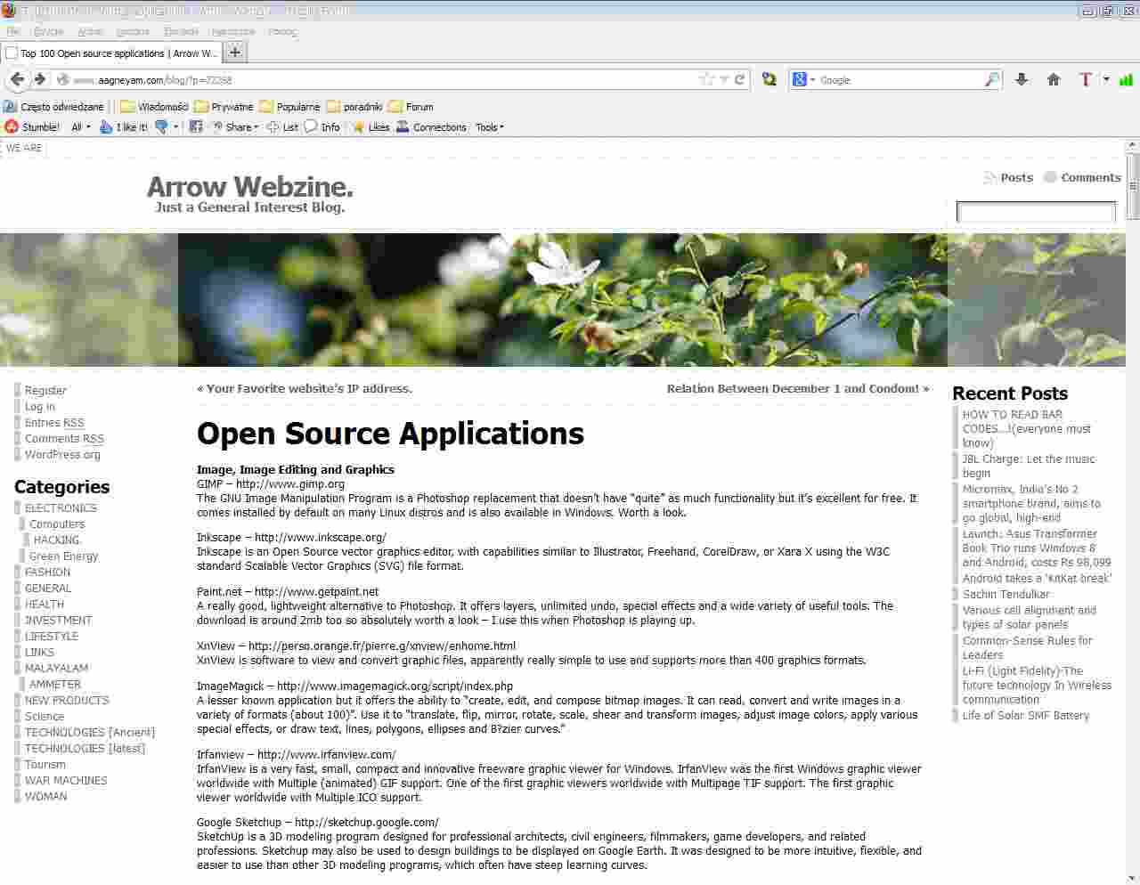Go back with the browser Back arrow
Viewport: 1140px width, 885px height.
(x=17, y=79)
